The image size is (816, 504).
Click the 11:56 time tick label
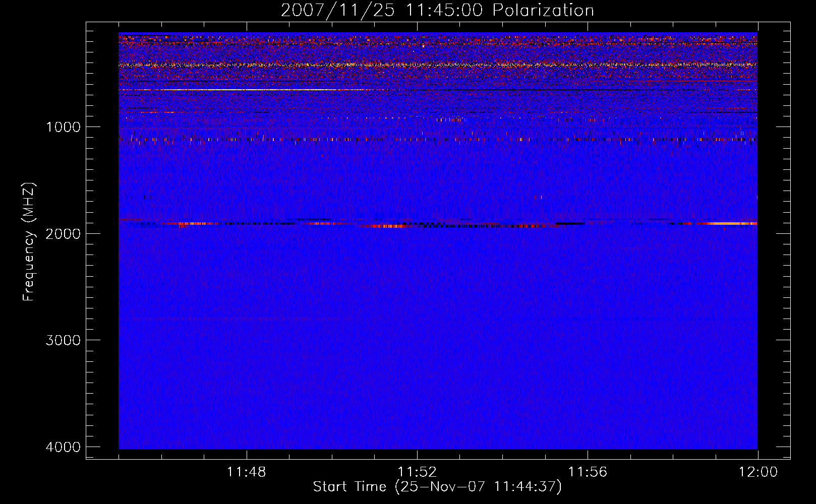click(x=588, y=472)
